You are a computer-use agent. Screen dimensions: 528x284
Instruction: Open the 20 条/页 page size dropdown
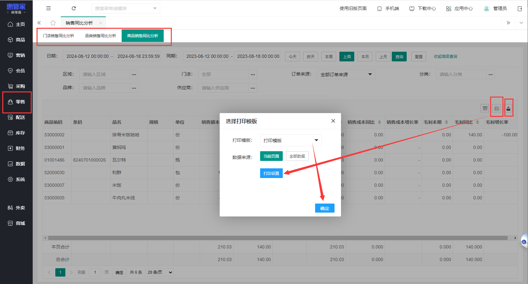pos(159,272)
